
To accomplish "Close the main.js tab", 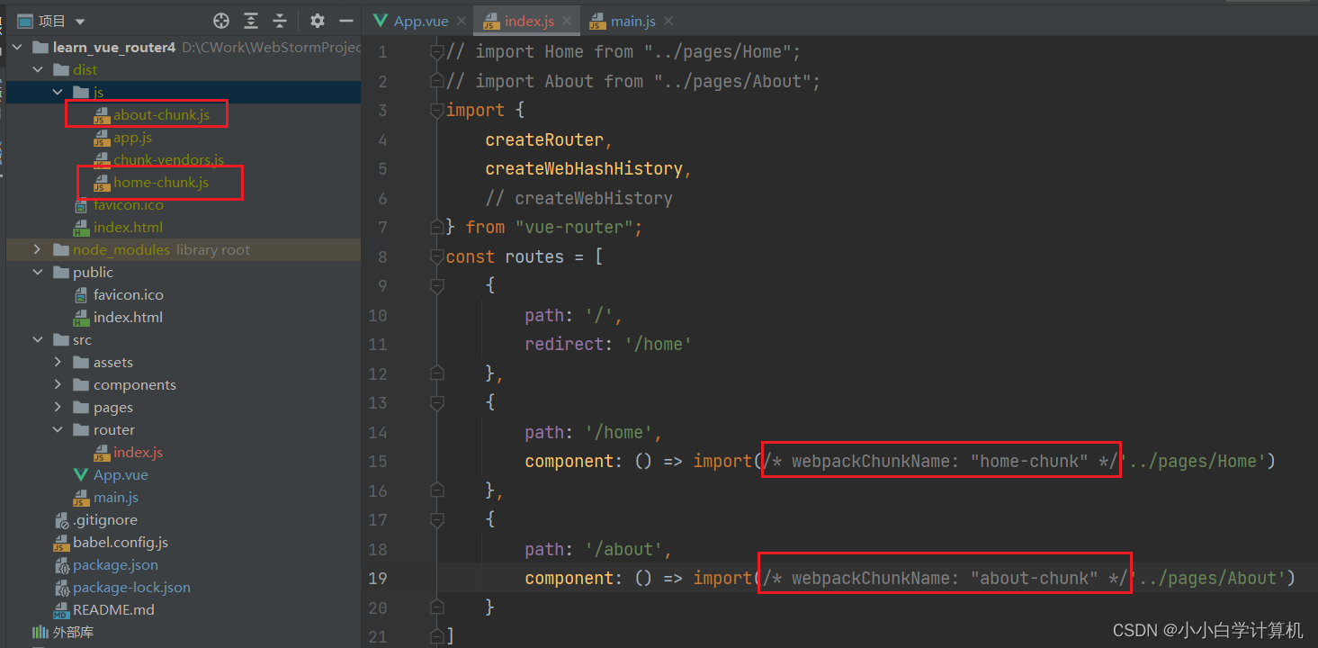I will coord(668,21).
